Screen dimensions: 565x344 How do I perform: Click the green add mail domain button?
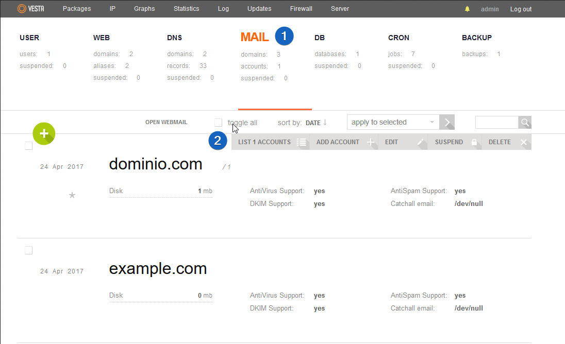tap(44, 133)
